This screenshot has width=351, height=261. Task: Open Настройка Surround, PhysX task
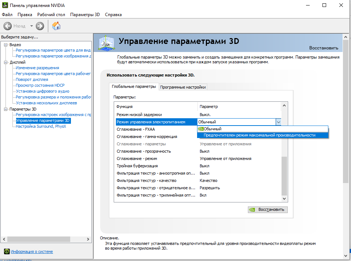point(41,126)
